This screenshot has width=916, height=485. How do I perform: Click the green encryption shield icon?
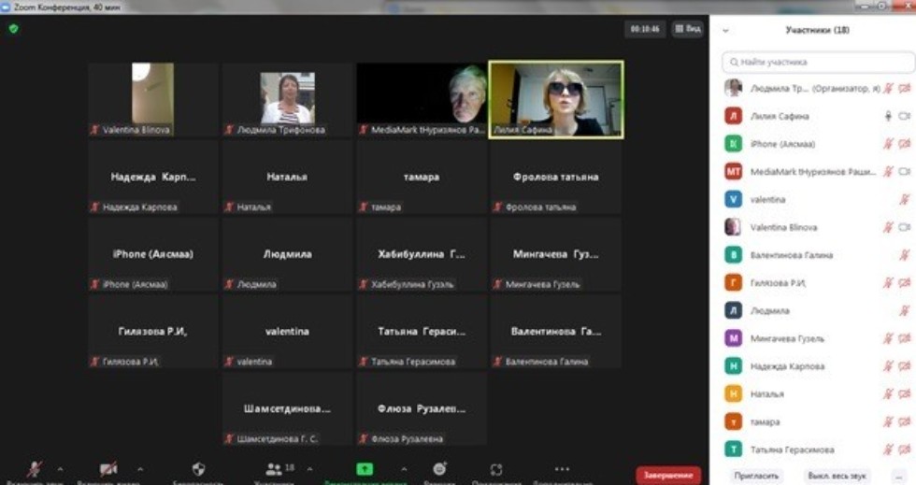[x=13, y=29]
